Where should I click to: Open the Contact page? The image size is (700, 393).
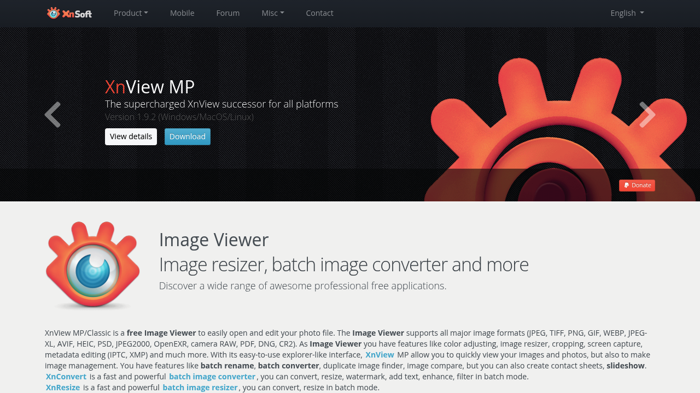tap(319, 13)
